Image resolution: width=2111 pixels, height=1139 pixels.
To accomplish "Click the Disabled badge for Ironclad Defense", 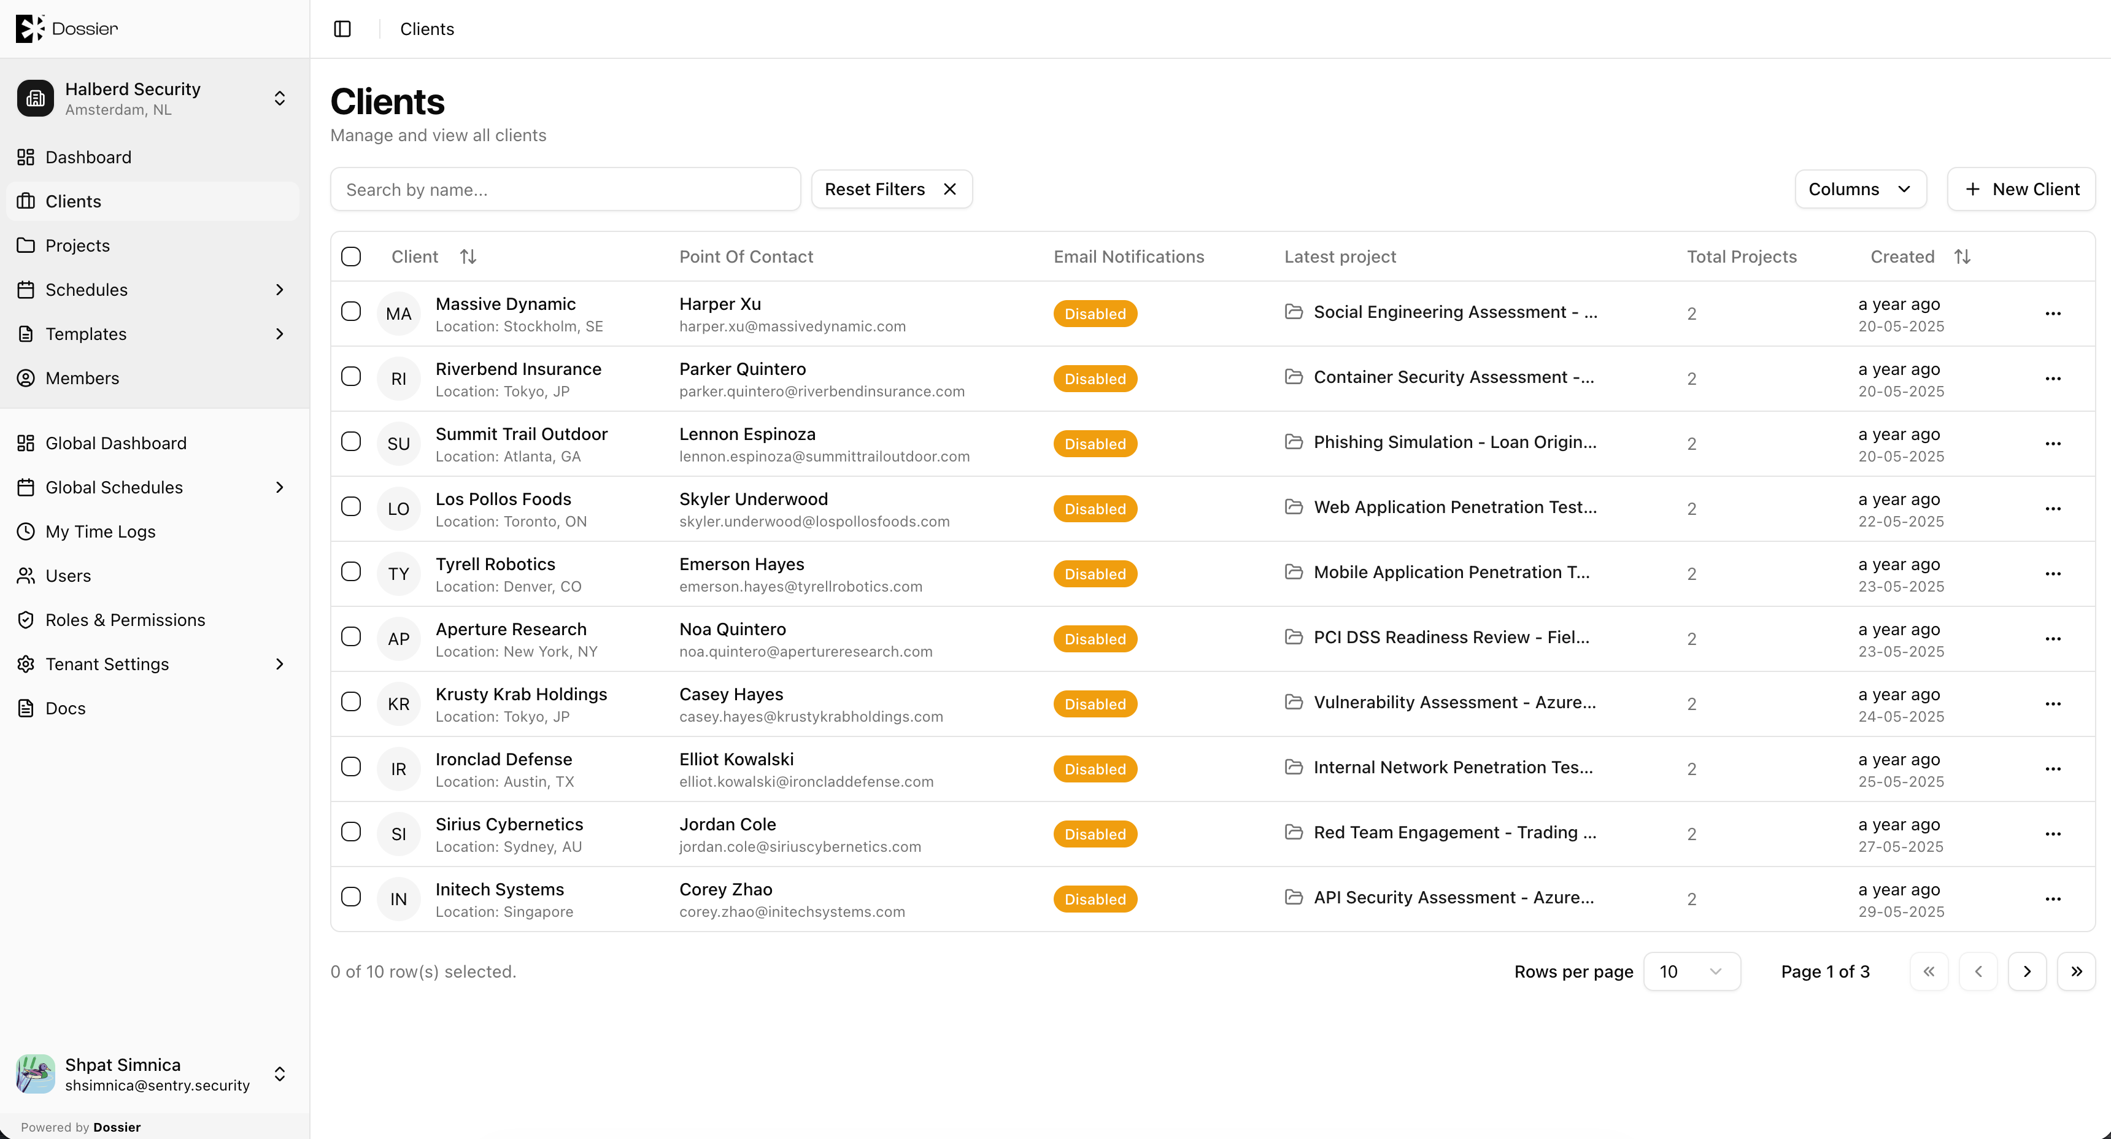I will tap(1095, 768).
